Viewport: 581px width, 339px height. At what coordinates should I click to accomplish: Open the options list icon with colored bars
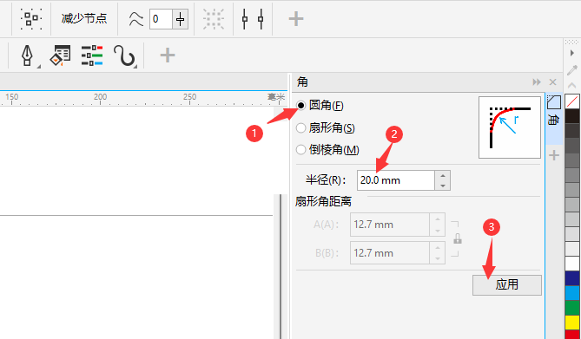92,55
